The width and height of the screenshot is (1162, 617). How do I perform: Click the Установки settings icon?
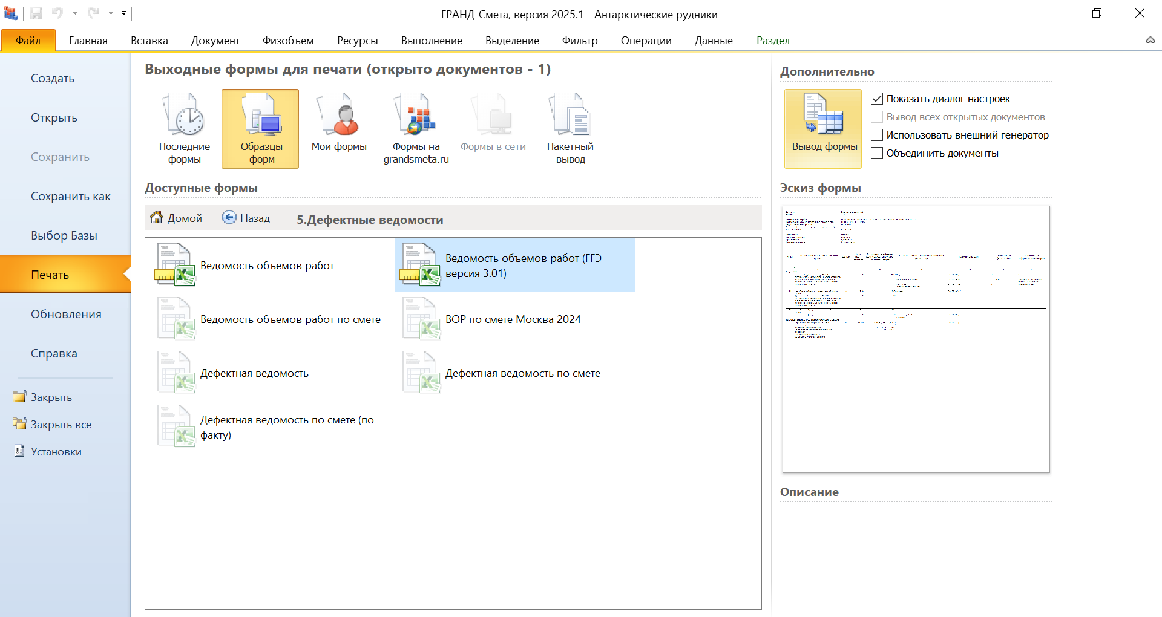coord(20,451)
